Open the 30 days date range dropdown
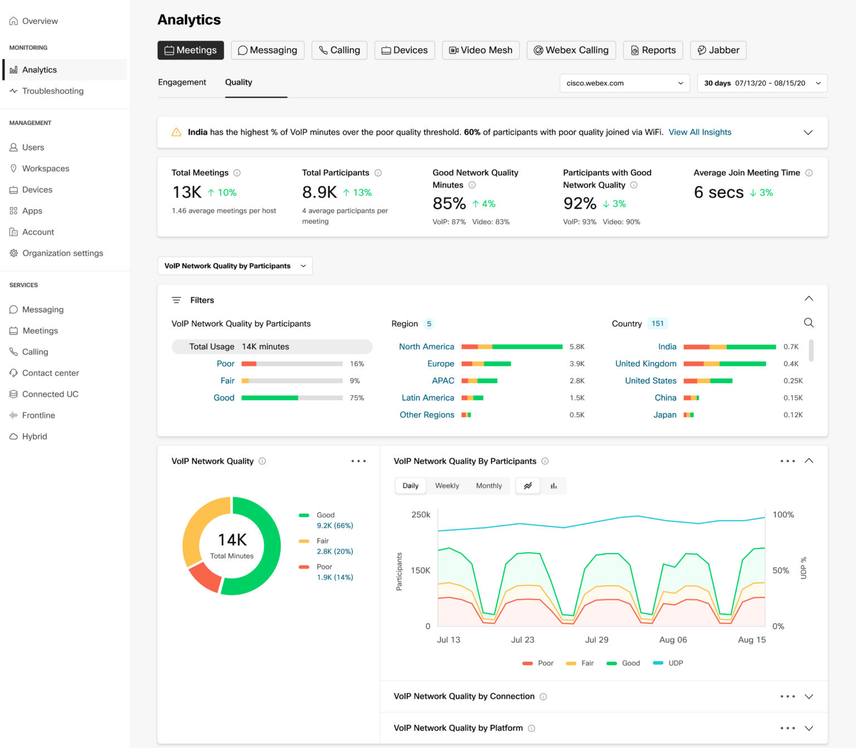Viewport: 856px width, 748px height. click(762, 83)
